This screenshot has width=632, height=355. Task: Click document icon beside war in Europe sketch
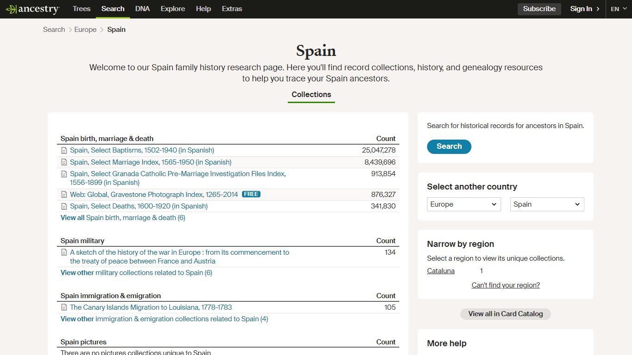click(64, 252)
